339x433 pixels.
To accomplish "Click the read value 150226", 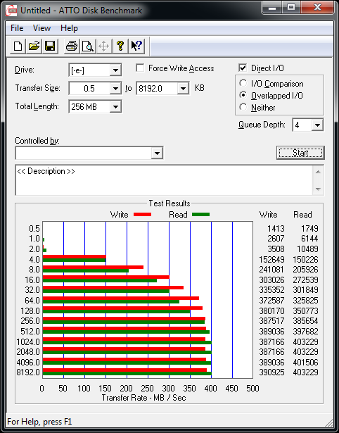I will 306,260.
